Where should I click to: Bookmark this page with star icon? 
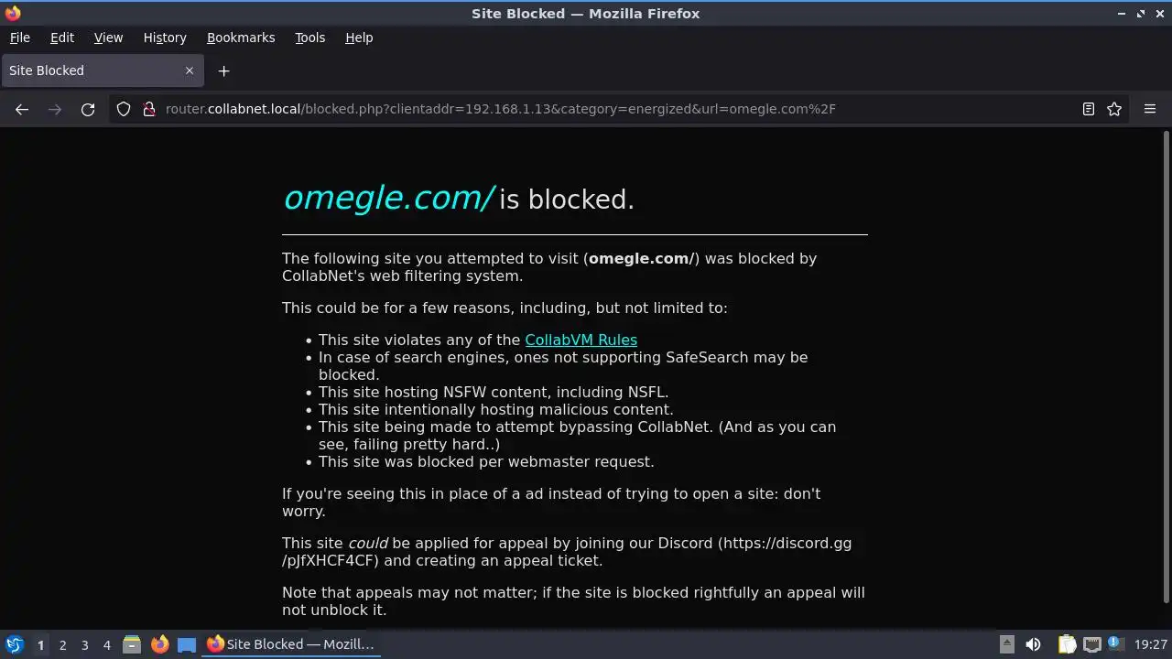[1114, 109]
